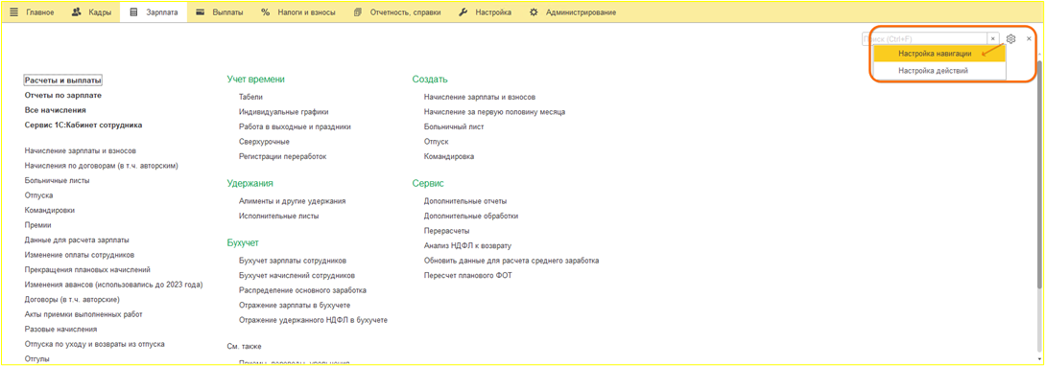This screenshot has width=1045, height=366.
Task: Open Изменения авансов (использовались до 2023 года)
Action: tap(113, 285)
